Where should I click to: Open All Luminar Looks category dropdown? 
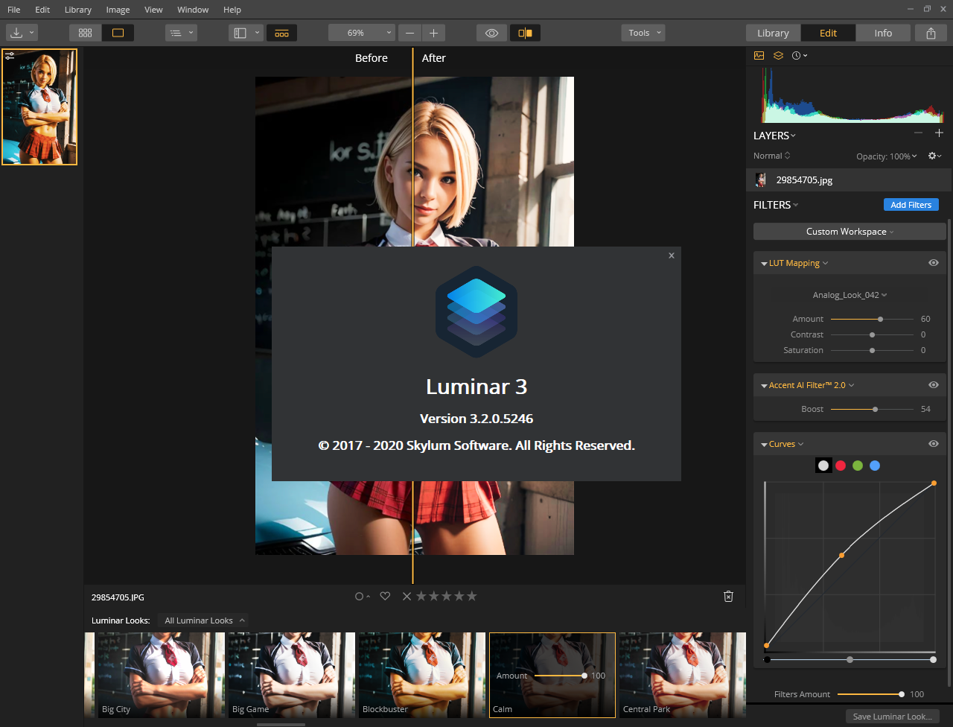click(205, 620)
